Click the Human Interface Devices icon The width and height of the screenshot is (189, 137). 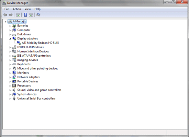point(14,52)
